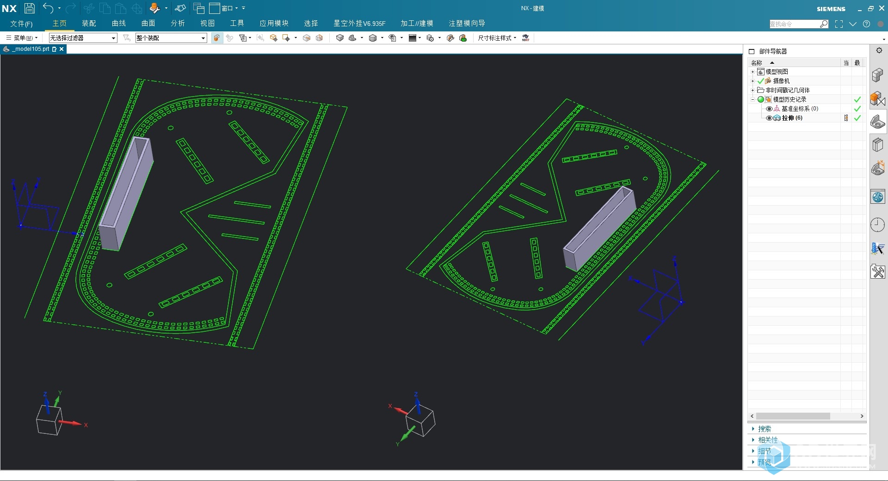Click the help question mark icon
Screen dimensions: 888x481
click(x=867, y=24)
